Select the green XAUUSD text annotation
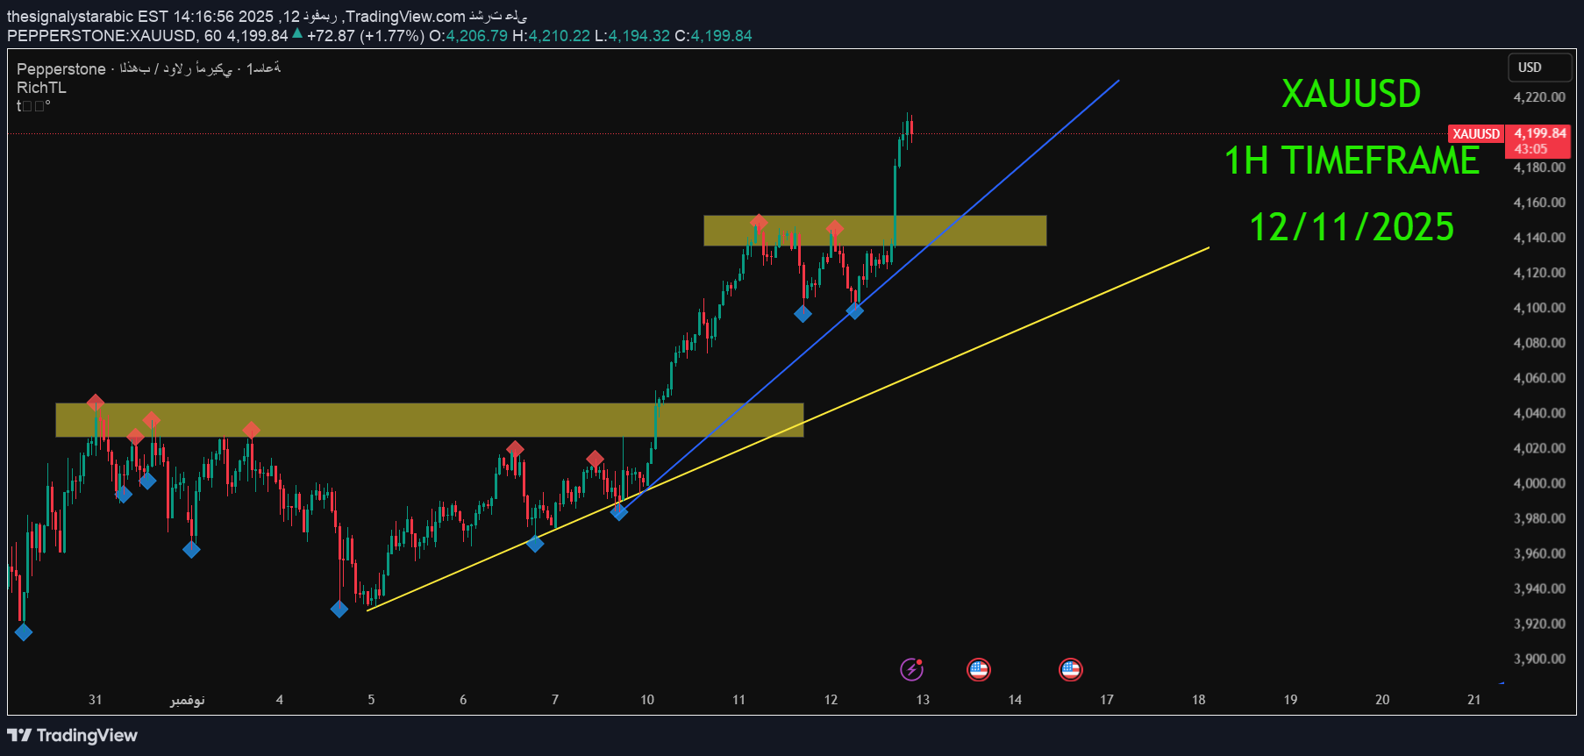 click(1351, 94)
